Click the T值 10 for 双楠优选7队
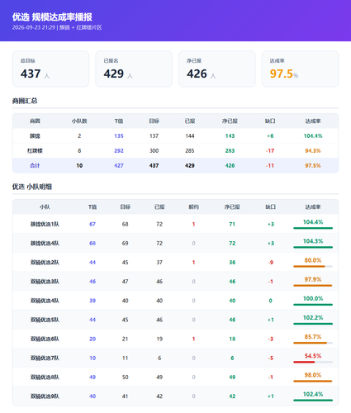Image resolution: width=351 pixels, height=413 pixels. pyautogui.click(x=92, y=358)
